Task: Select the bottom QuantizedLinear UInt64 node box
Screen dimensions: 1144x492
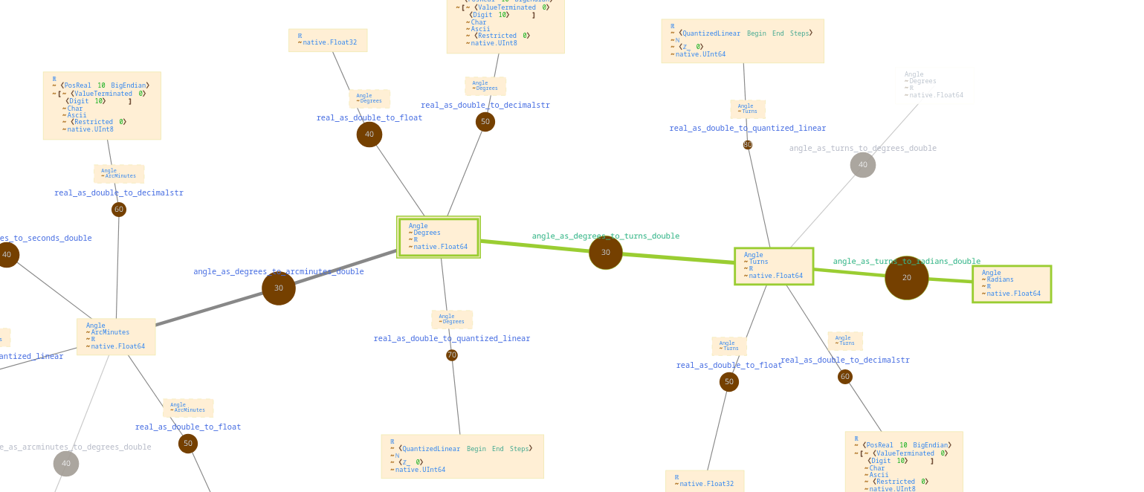Action: (462, 456)
